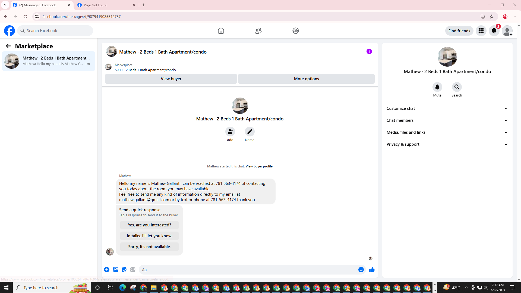Focus the Windows taskbar search box
Viewport: 521px width, 293px height.
(52, 288)
